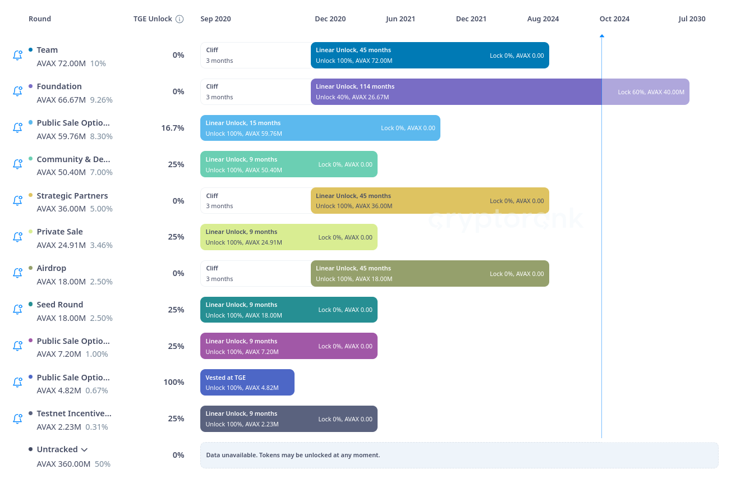
Task: Click the bell icon beside Community & De... row
Action: pyautogui.click(x=17, y=164)
